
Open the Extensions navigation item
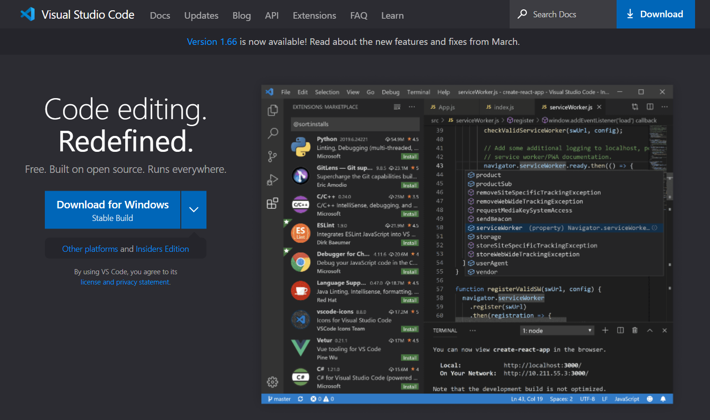[314, 15]
